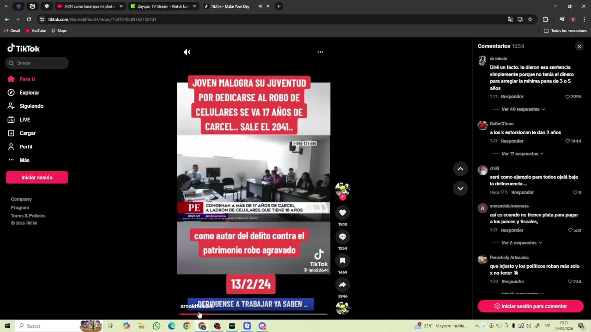Expand the Program footer section

tap(20, 207)
